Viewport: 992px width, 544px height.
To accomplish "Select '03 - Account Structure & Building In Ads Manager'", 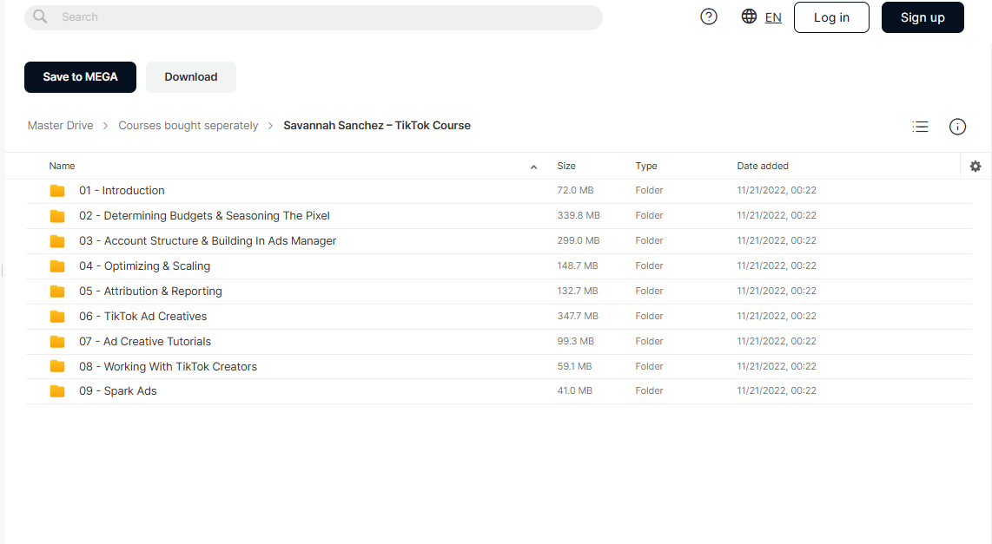I will click(x=208, y=241).
